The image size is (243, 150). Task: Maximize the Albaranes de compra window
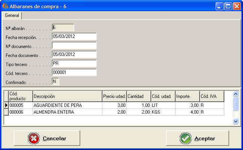pos(228,6)
